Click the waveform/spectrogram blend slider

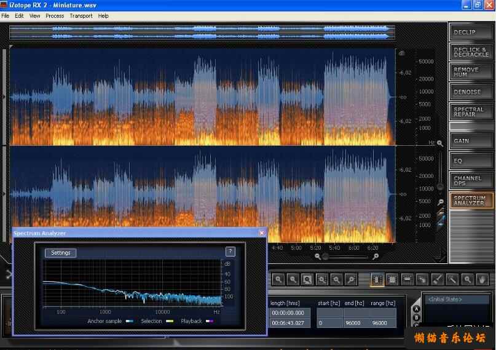441,219
